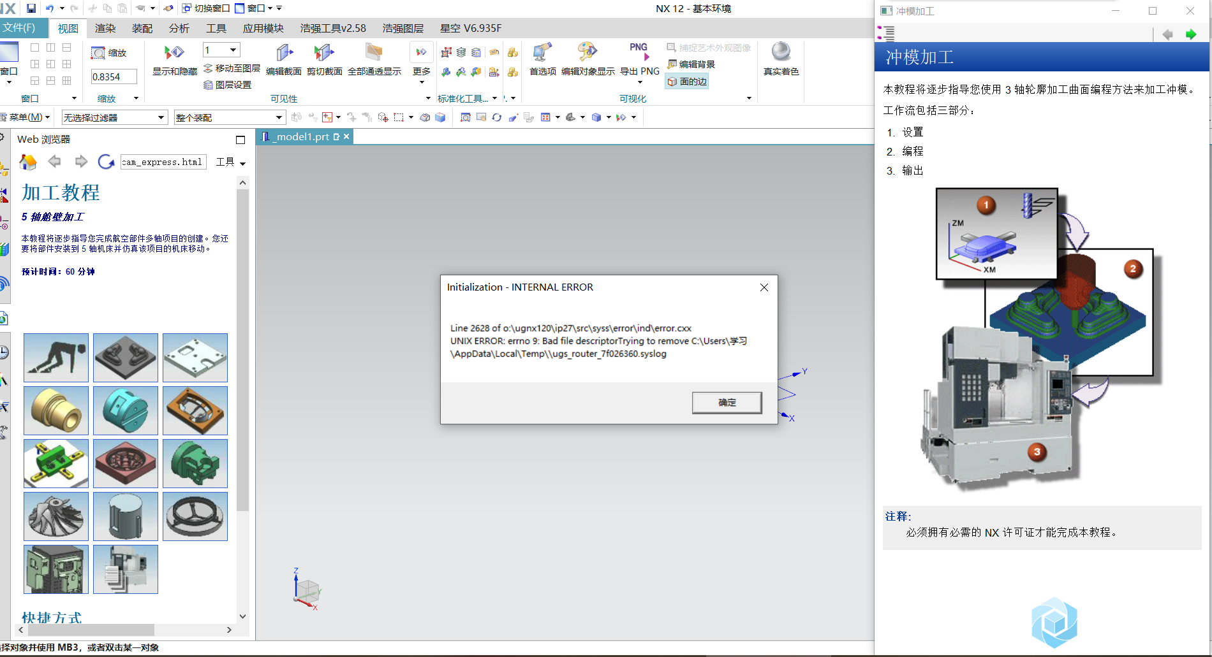The width and height of the screenshot is (1212, 657).
Task: Click table of contents icon in tutorial window
Action: coord(886,33)
